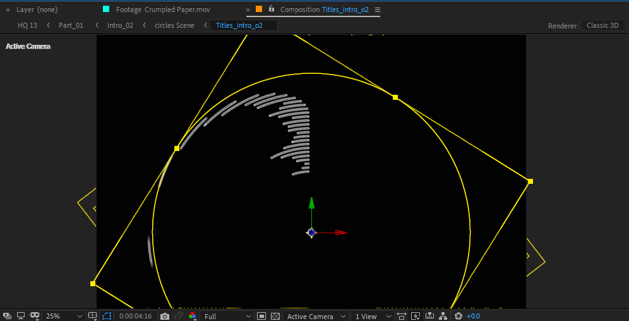Close the Composition Titles_intro_o2 tab
The height and width of the screenshot is (321, 629).
point(248,9)
